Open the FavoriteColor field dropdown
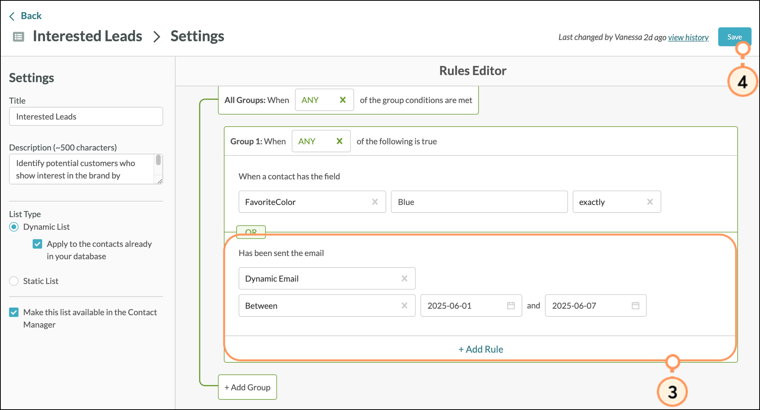 (x=303, y=202)
